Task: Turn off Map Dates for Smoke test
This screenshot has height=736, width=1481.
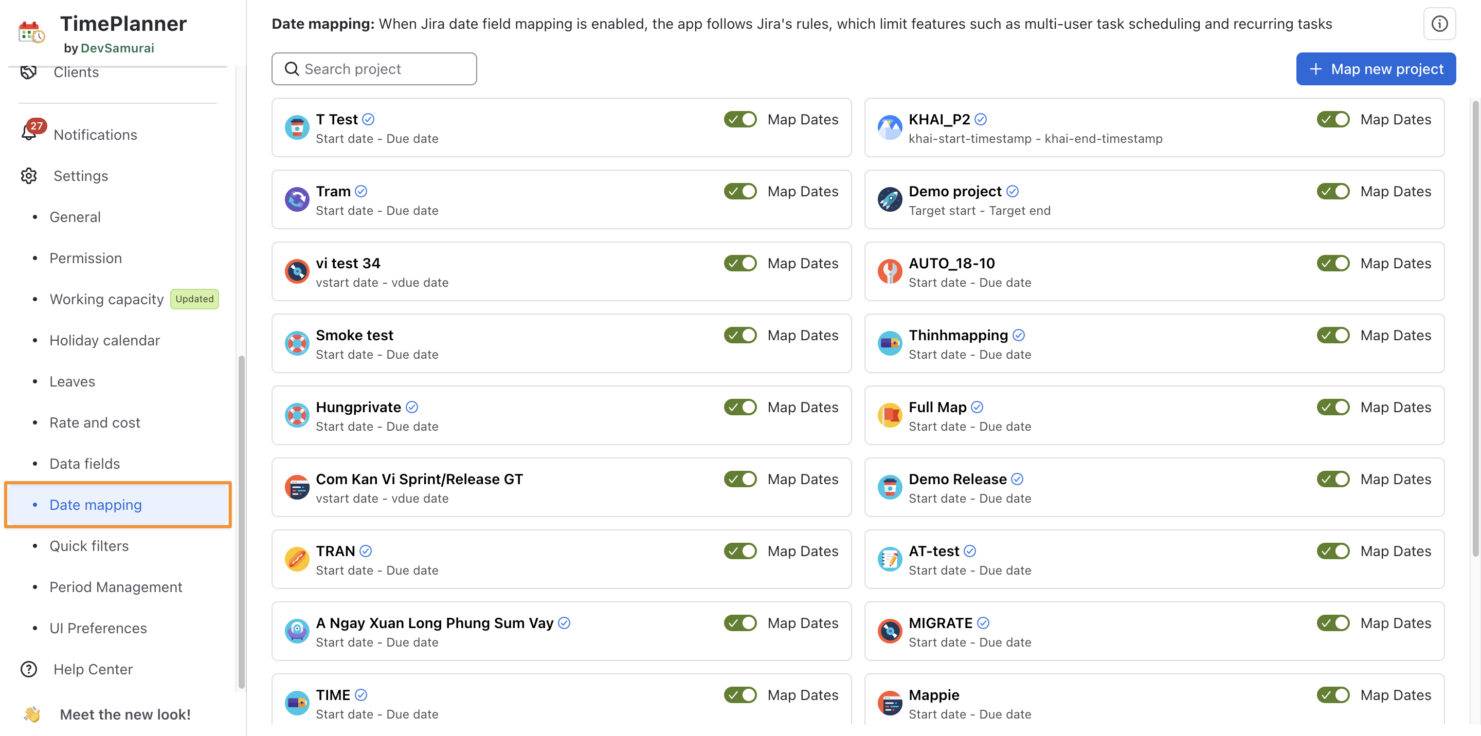Action: coord(740,335)
